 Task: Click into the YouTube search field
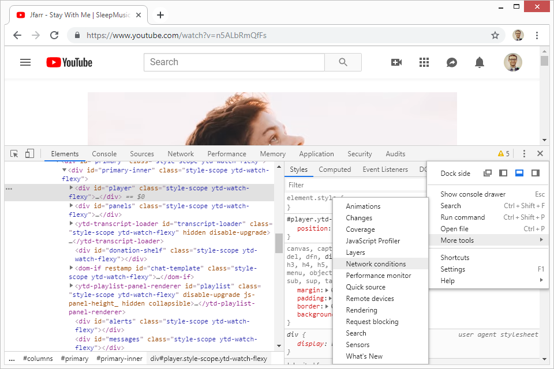click(x=234, y=62)
